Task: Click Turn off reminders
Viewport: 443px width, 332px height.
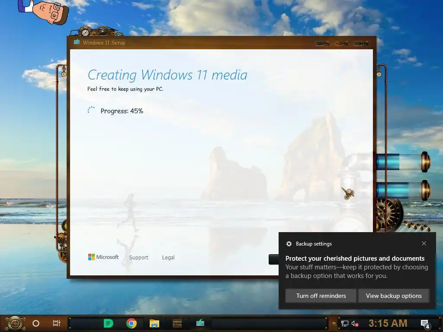Action: coord(321,296)
